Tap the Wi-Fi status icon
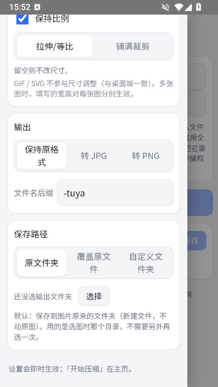 179,7
